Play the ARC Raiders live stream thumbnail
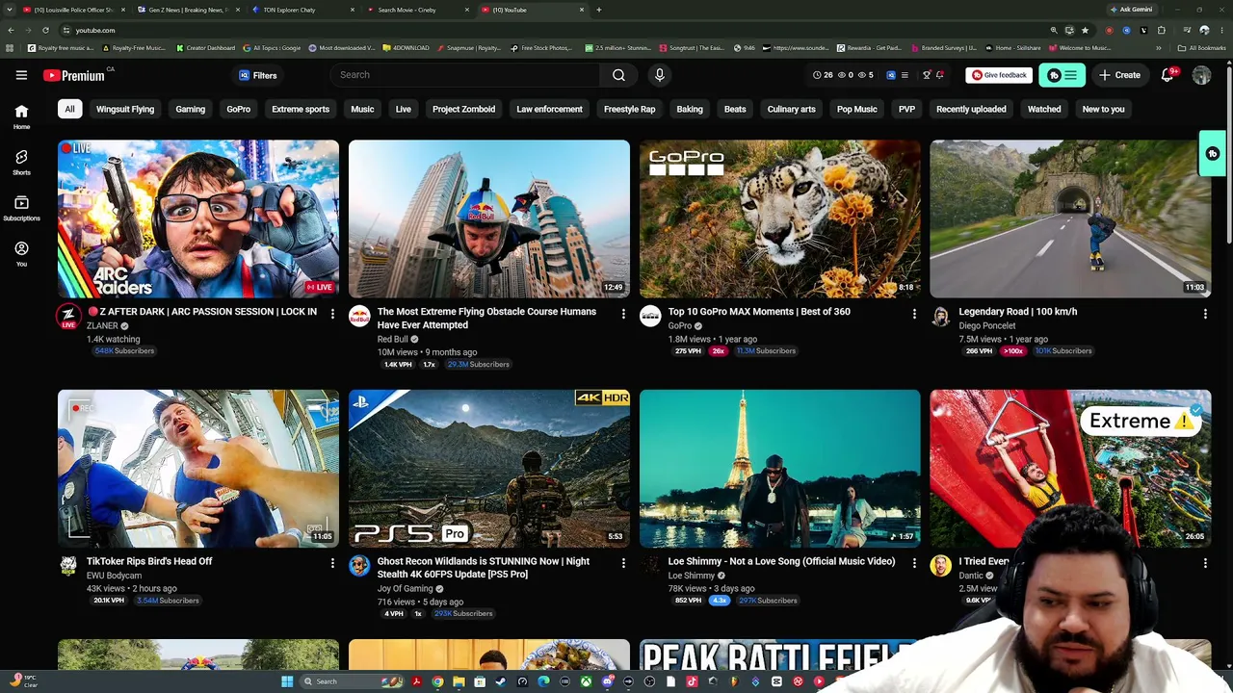This screenshot has height=693, width=1233. tap(198, 218)
